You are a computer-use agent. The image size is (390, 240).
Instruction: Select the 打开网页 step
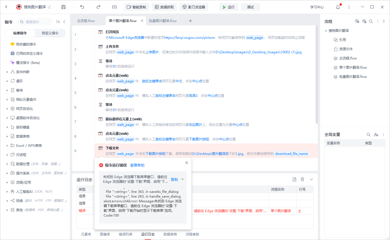click(x=205, y=35)
